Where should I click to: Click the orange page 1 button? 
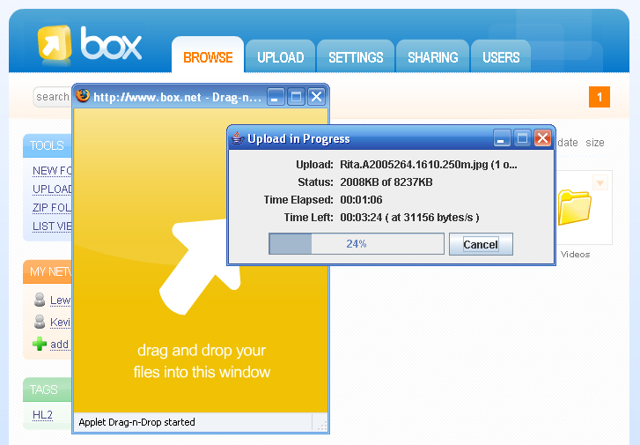click(x=600, y=97)
